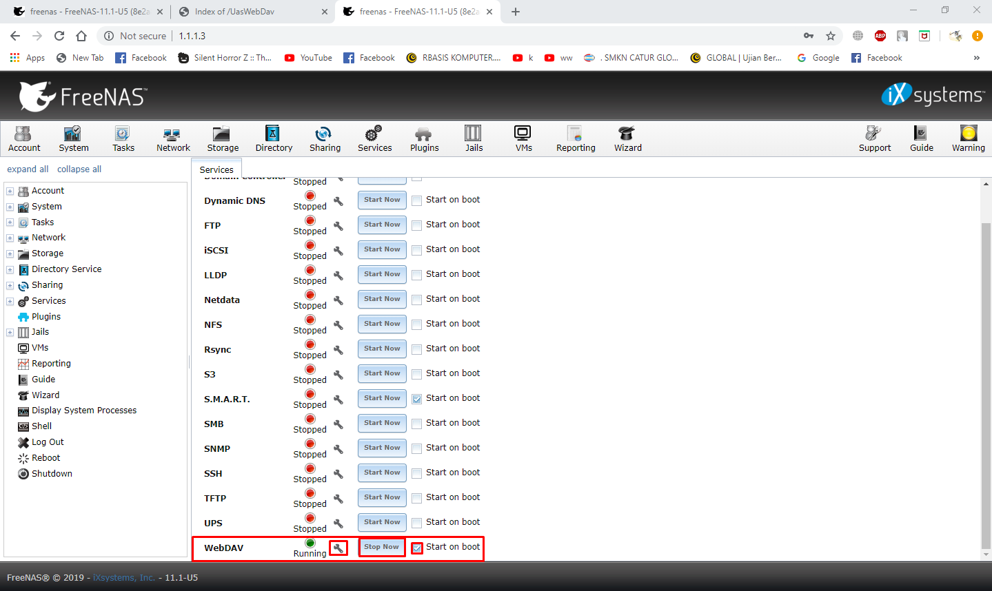Start the SSH service now
The height and width of the screenshot is (591, 992).
click(382, 473)
